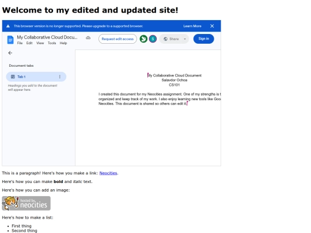This screenshot has width=311, height=233.
Task: Collapse the document tabs panel with back arrow
Action: 10,53
